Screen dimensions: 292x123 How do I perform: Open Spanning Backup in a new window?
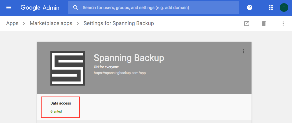[247, 24]
